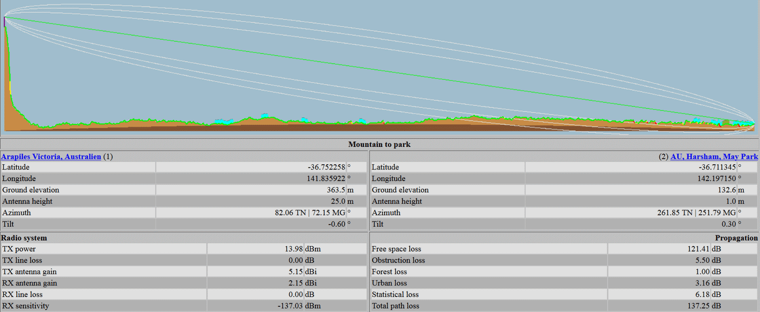The height and width of the screenshot is (312, 760).
Task: Click the Propagation section header
Action: click(736, 238)
